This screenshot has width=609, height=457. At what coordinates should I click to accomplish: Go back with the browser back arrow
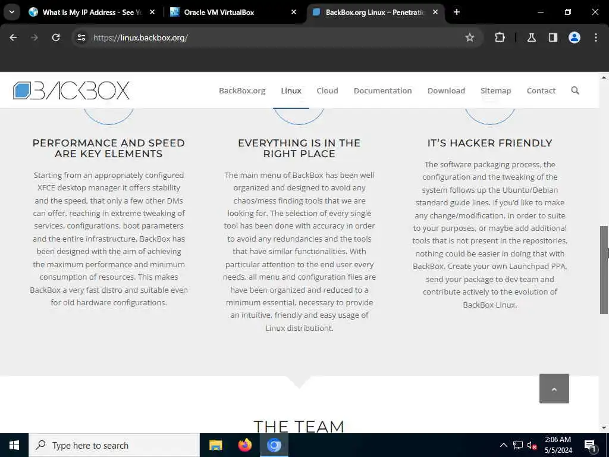coord(13,37)
